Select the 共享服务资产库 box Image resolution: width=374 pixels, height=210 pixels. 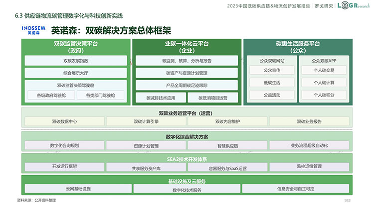tap(146, 167)
